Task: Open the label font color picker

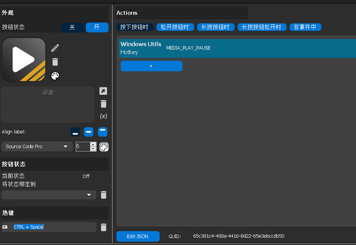Action: [104, 147]
